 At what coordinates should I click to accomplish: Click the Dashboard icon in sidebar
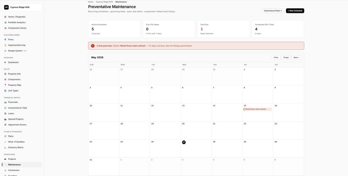click(x=5, y=62)
